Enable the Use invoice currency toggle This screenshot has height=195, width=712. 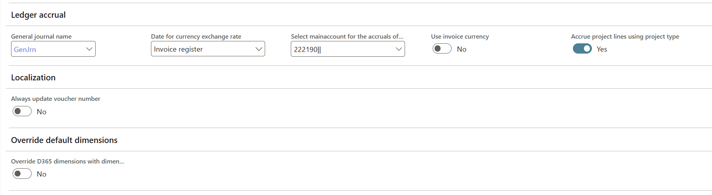tap(442, 49)
